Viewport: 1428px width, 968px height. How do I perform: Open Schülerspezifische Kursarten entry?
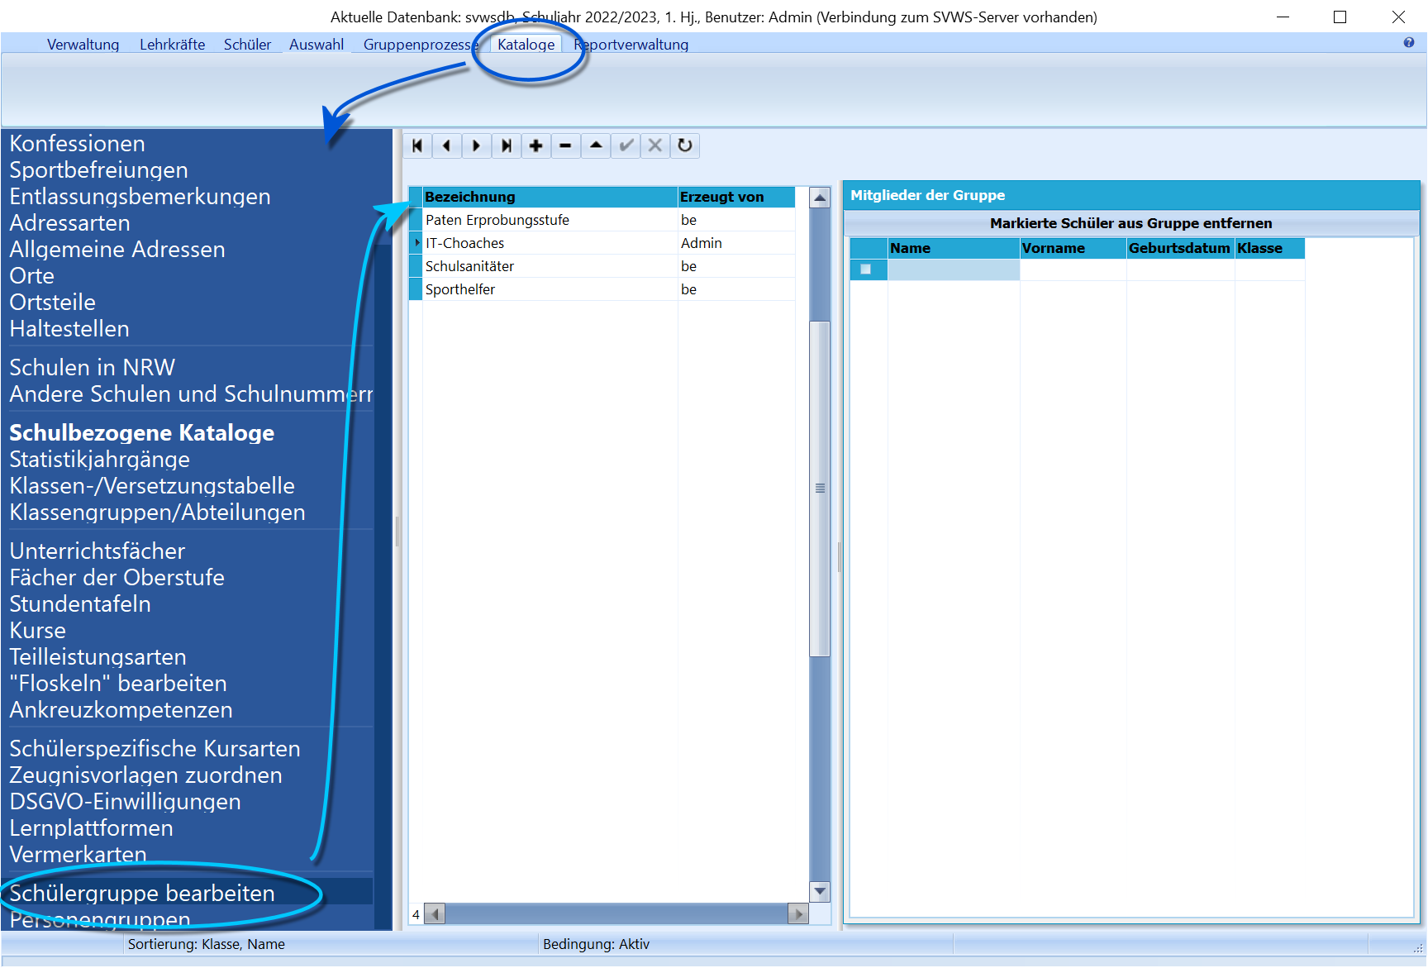click(155, 749)
